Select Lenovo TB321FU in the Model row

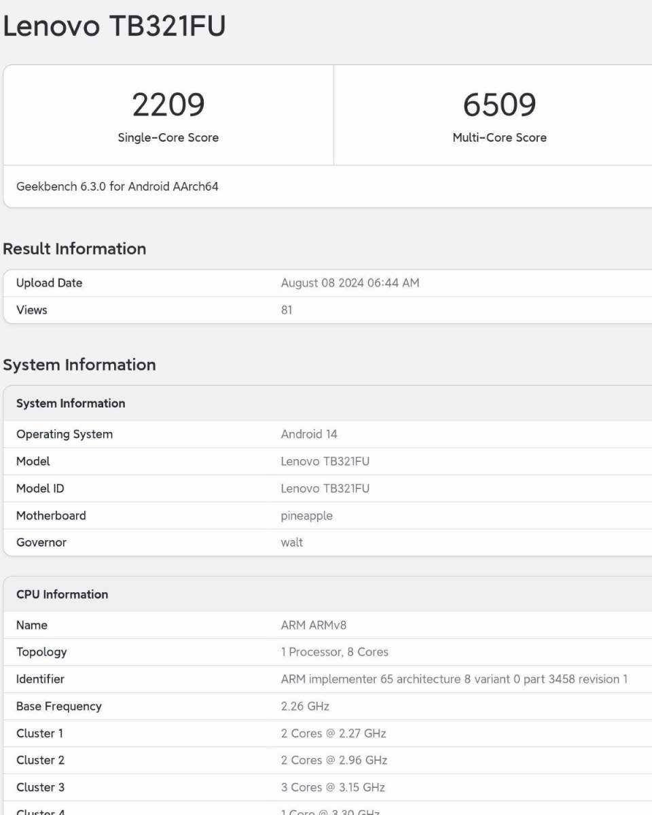click(x=325, y=461)
